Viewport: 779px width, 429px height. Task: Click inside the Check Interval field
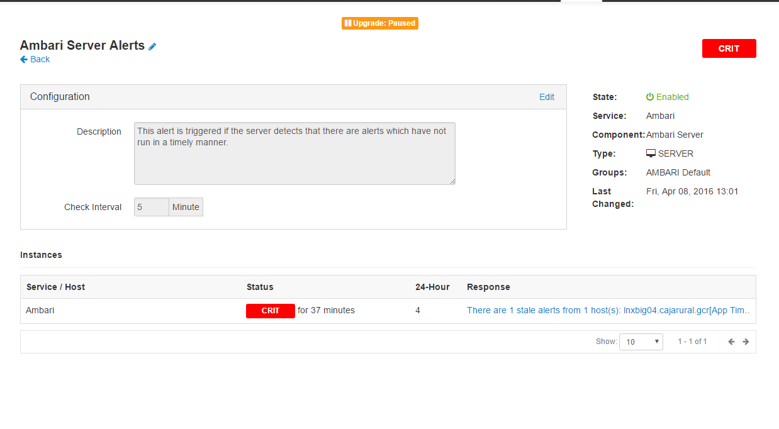150,206
